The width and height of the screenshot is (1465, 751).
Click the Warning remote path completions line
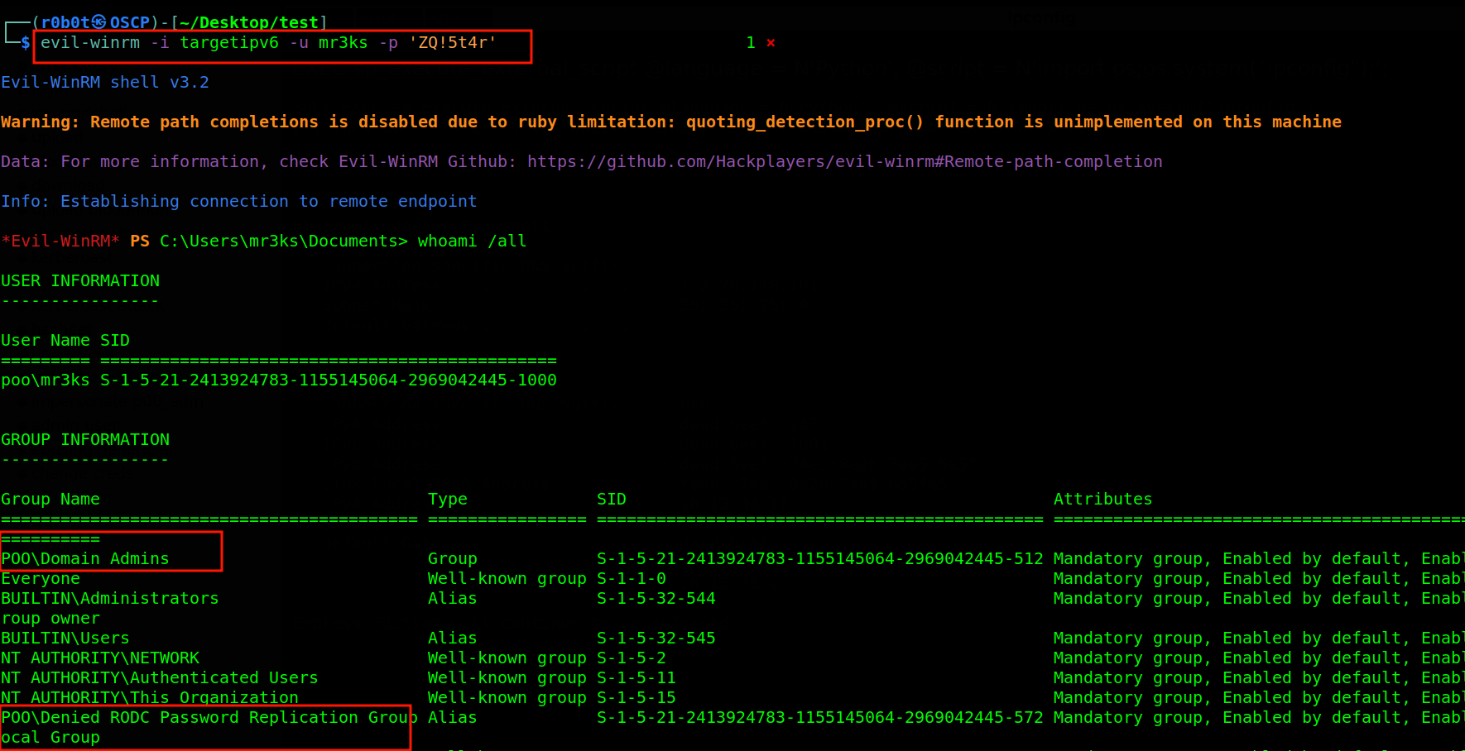tap(671, 122)
